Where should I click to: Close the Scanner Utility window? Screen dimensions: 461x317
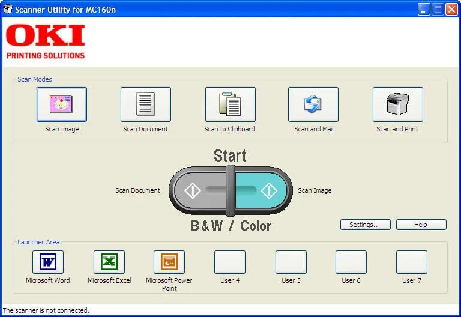451,10
